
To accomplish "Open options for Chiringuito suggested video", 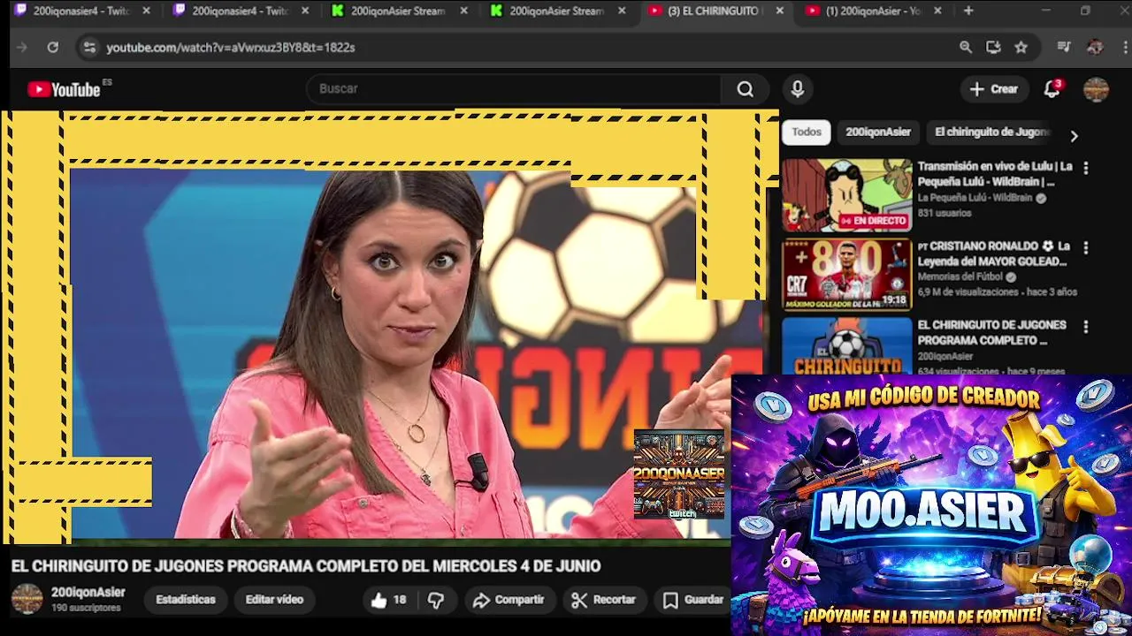I will (1085, 327).
